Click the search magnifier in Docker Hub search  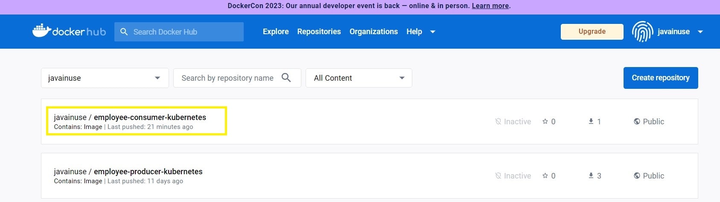pyautogui.click(x=124, y=32)
